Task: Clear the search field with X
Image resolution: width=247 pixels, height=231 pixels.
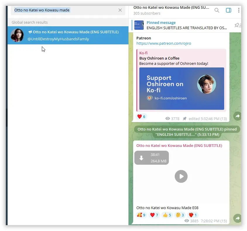Action: tap(120, 10)
